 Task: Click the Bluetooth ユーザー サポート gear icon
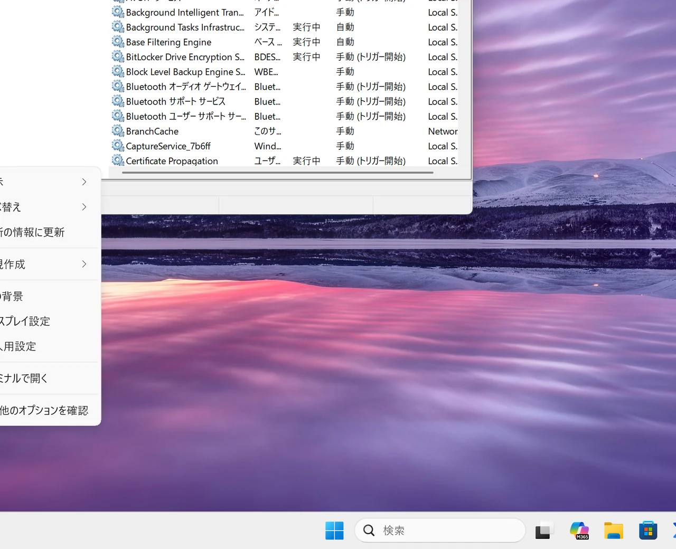[118, 115]
